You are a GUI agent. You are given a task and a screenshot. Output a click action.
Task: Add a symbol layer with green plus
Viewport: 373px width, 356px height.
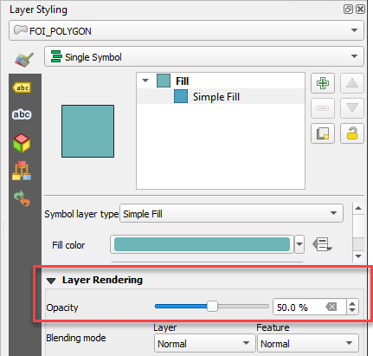pos(323,83)
